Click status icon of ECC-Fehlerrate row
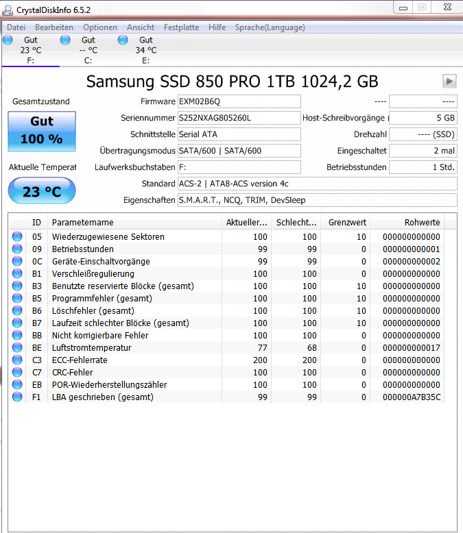 [17, 360]
